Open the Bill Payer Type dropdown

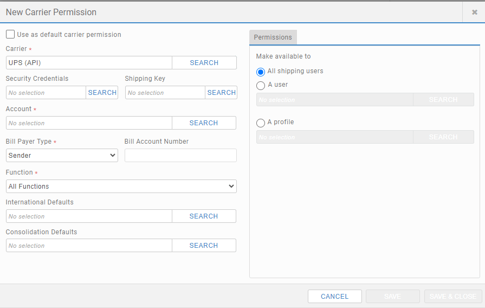(62, 156)
